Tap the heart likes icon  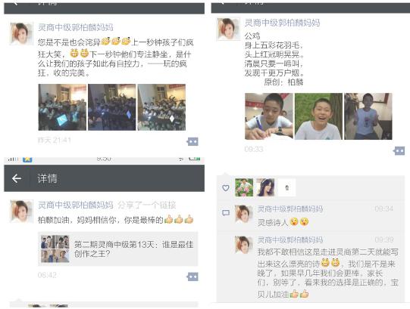(226, 188)
